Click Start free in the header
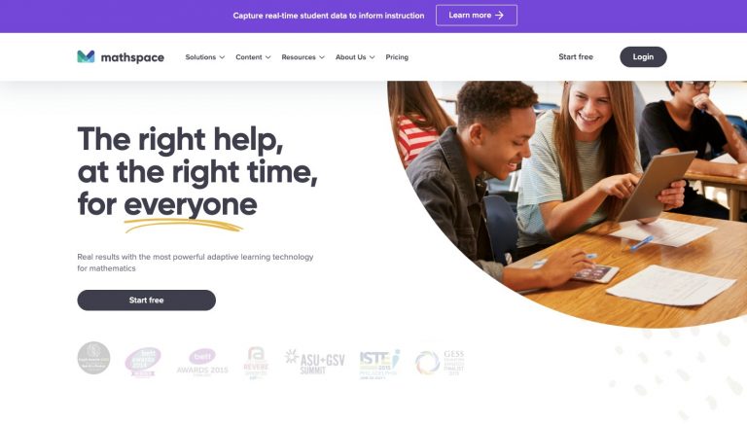Screen dimensions: 747x424 [576, 56]
